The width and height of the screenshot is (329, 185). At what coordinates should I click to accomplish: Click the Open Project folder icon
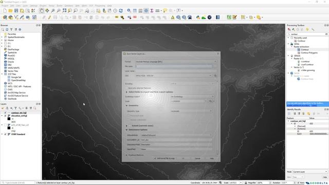[10, 11]
